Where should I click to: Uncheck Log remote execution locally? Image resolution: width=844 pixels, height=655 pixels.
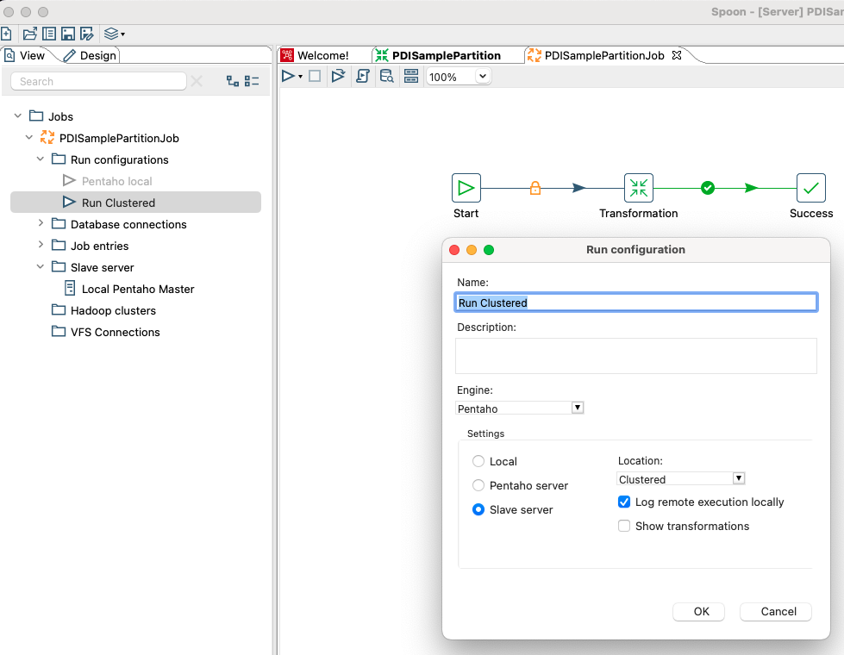(623, 502)
